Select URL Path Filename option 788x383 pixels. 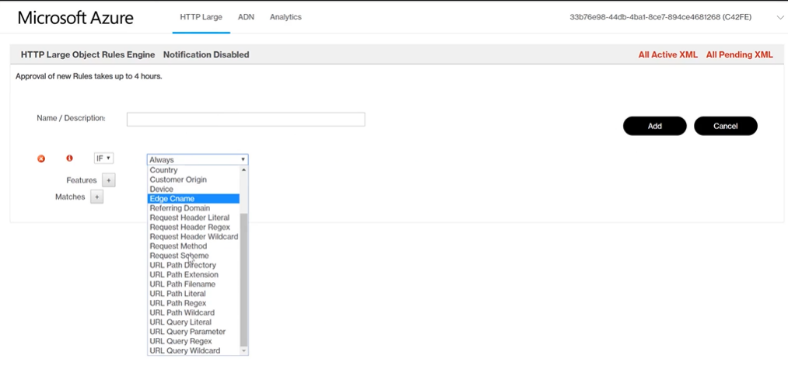[x=194, y=284]
